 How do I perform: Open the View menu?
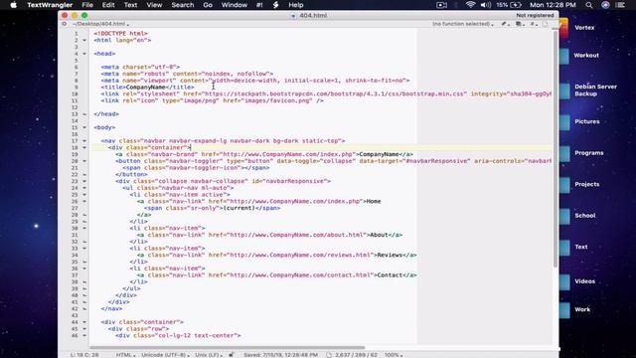point(154,5)
